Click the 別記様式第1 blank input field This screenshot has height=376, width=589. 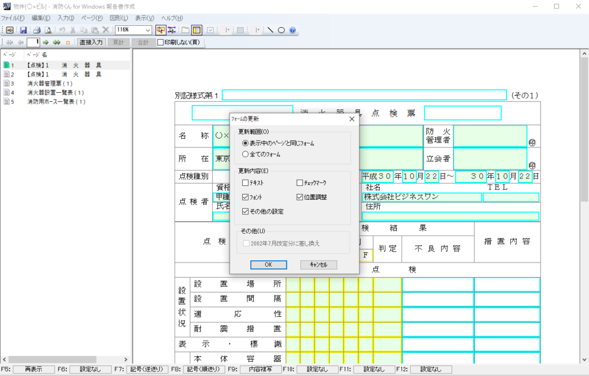click(364, 95)
